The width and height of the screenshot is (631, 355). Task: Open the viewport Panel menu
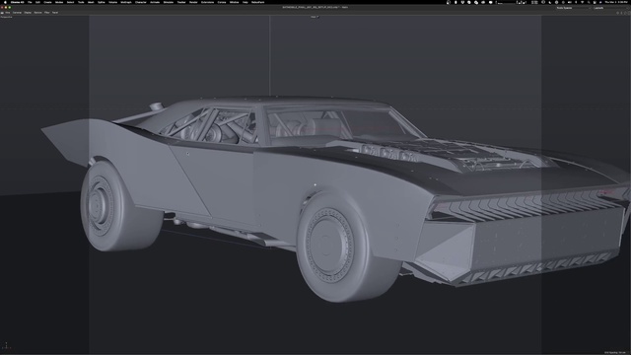click(x=55, y=13)
